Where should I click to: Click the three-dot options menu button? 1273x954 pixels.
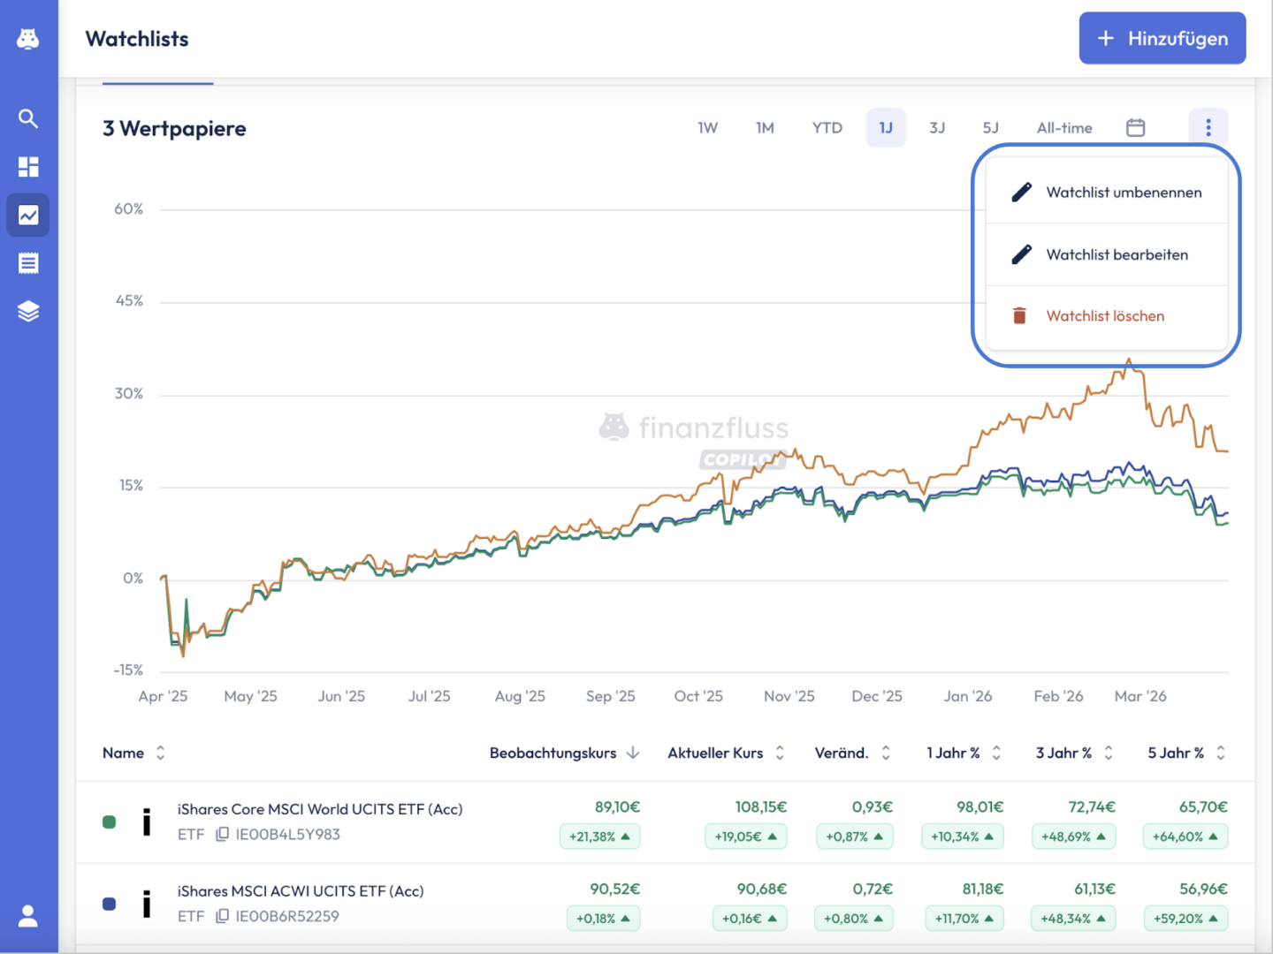tap(1208, 128)
